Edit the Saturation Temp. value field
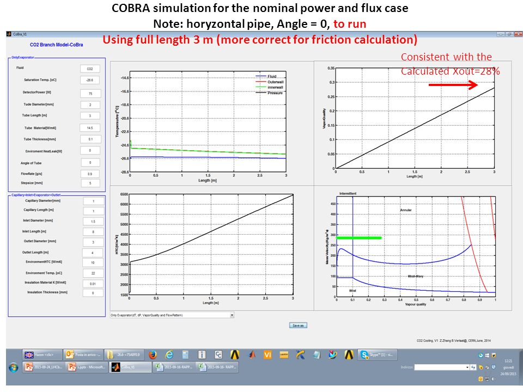Image resolution: width=523 pixels, height=392 pixels. click(x=90, y=81)
